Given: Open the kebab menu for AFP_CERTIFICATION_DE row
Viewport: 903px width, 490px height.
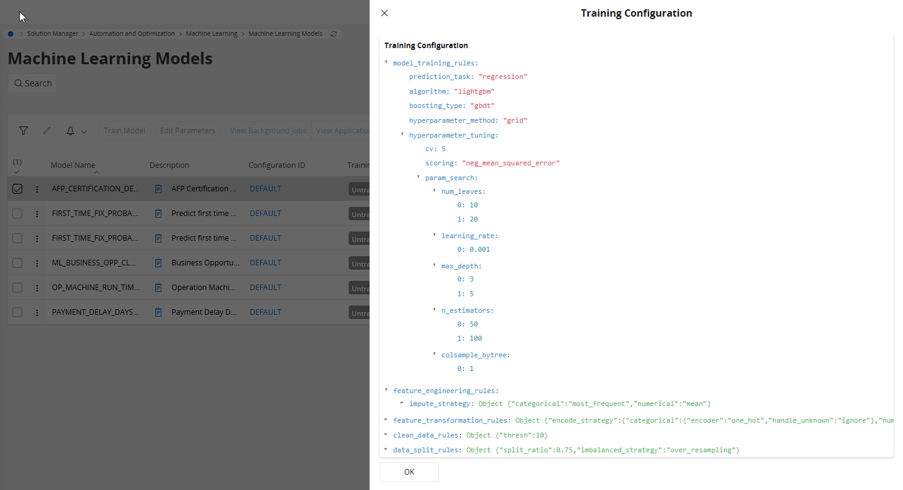Looking at the screenshot, I should [x=37, y=189].
